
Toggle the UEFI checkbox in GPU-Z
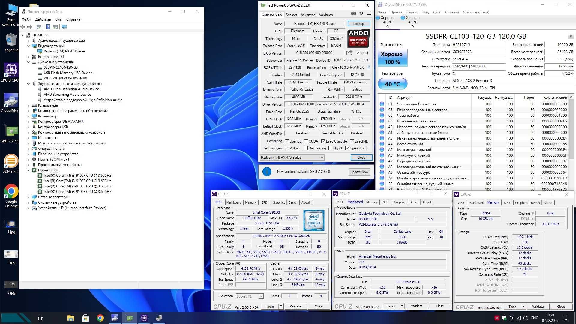358,53
